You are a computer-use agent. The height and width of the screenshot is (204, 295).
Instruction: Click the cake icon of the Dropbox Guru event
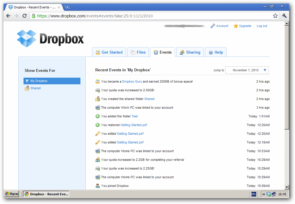coord(98,81)
